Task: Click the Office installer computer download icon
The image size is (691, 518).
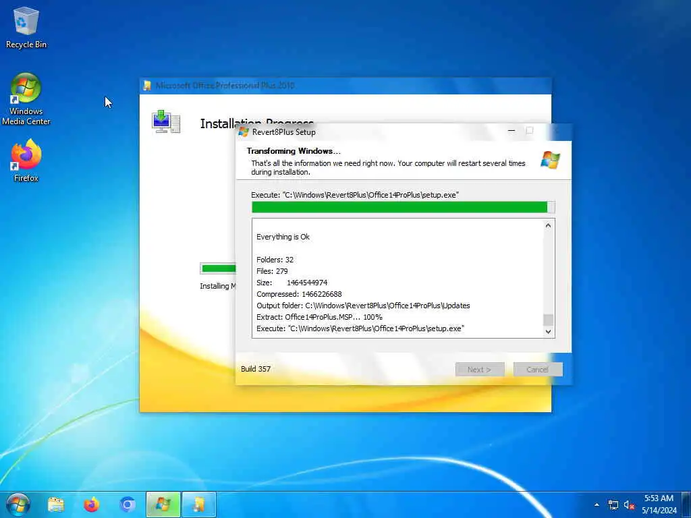Action: [166, 121]
